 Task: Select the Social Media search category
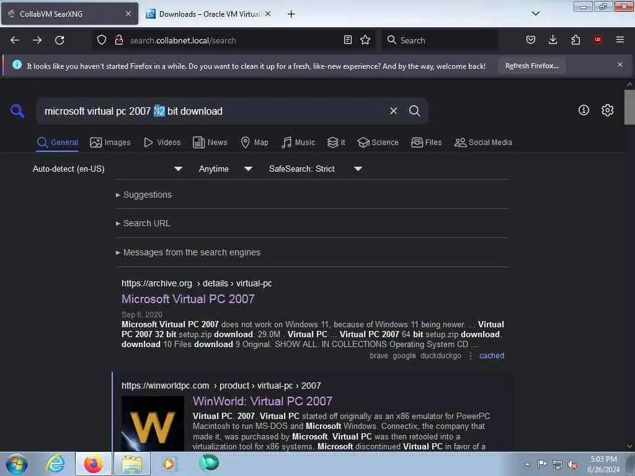(x=483, y=143)
